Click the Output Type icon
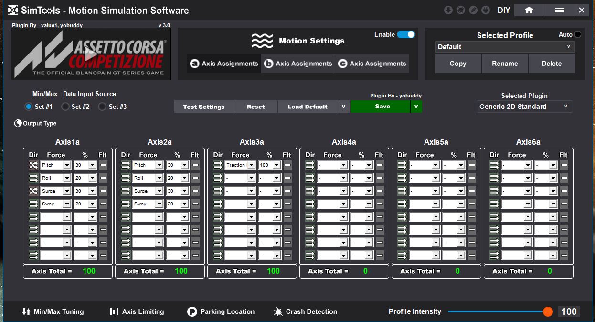The image size is (595, 322). (18, 123)
